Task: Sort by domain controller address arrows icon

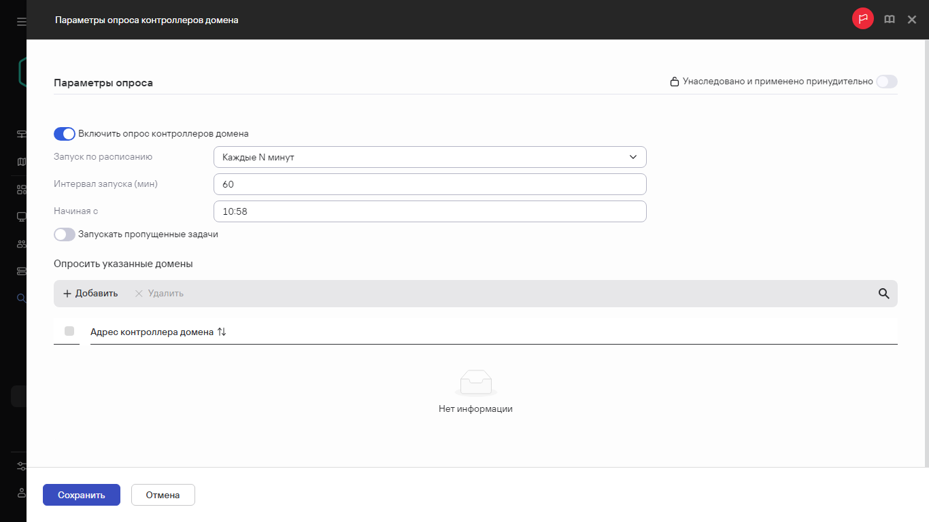Action: pos(222,332)
